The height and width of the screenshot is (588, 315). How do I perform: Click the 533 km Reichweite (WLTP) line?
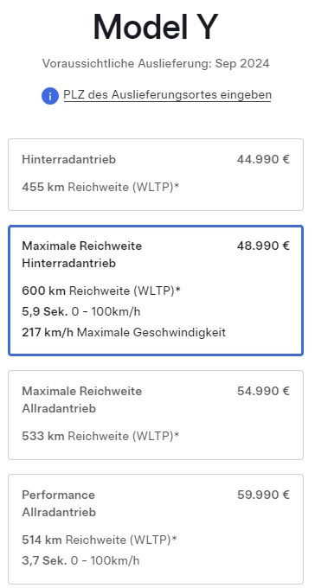100,436
